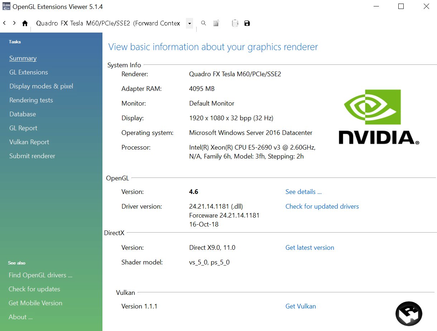Click the NVIDIA logo image
437x331 pixels.
coord(378,117)
